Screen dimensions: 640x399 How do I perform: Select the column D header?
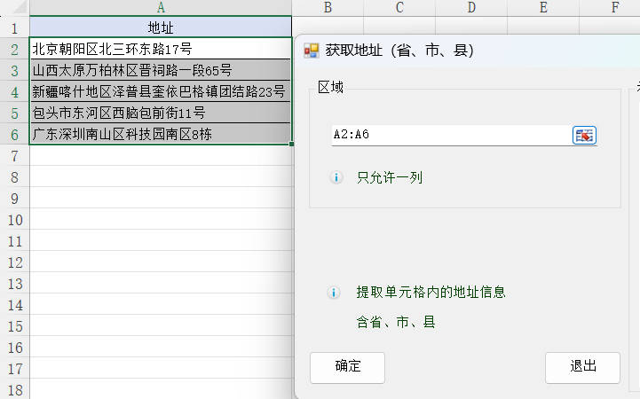[471, 8]
